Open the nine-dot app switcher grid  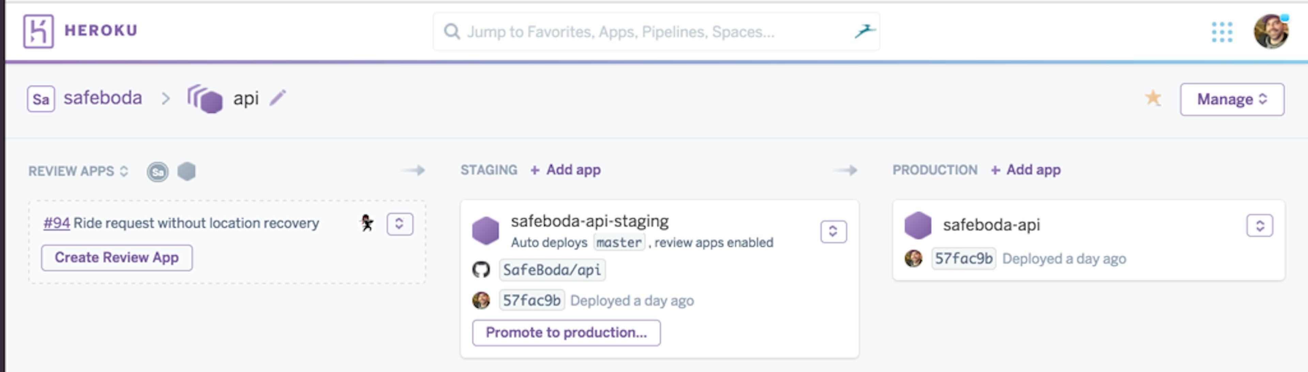click(x=1222, y=32)
